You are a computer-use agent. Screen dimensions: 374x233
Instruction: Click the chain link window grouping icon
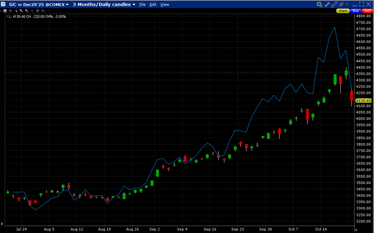(335, 4)
